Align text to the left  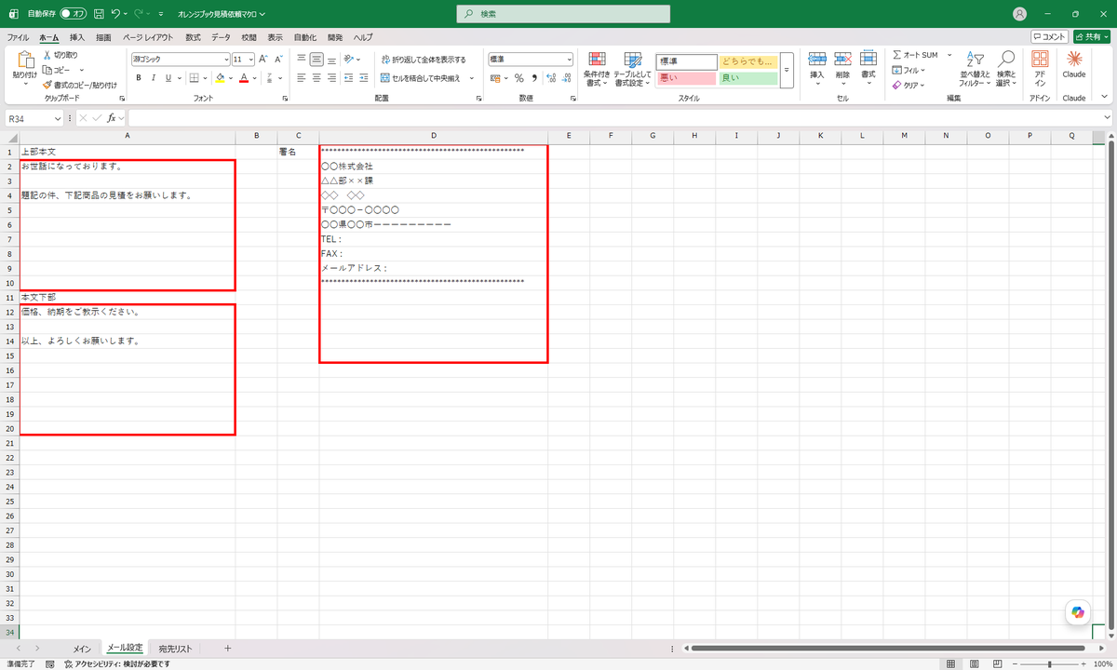click(x=302, y=78)
